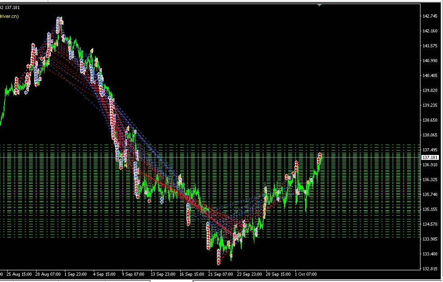The image size is (443, 282).
Task: Select the 9 Sep 07:00 time label
Action: tap(133, 274)
